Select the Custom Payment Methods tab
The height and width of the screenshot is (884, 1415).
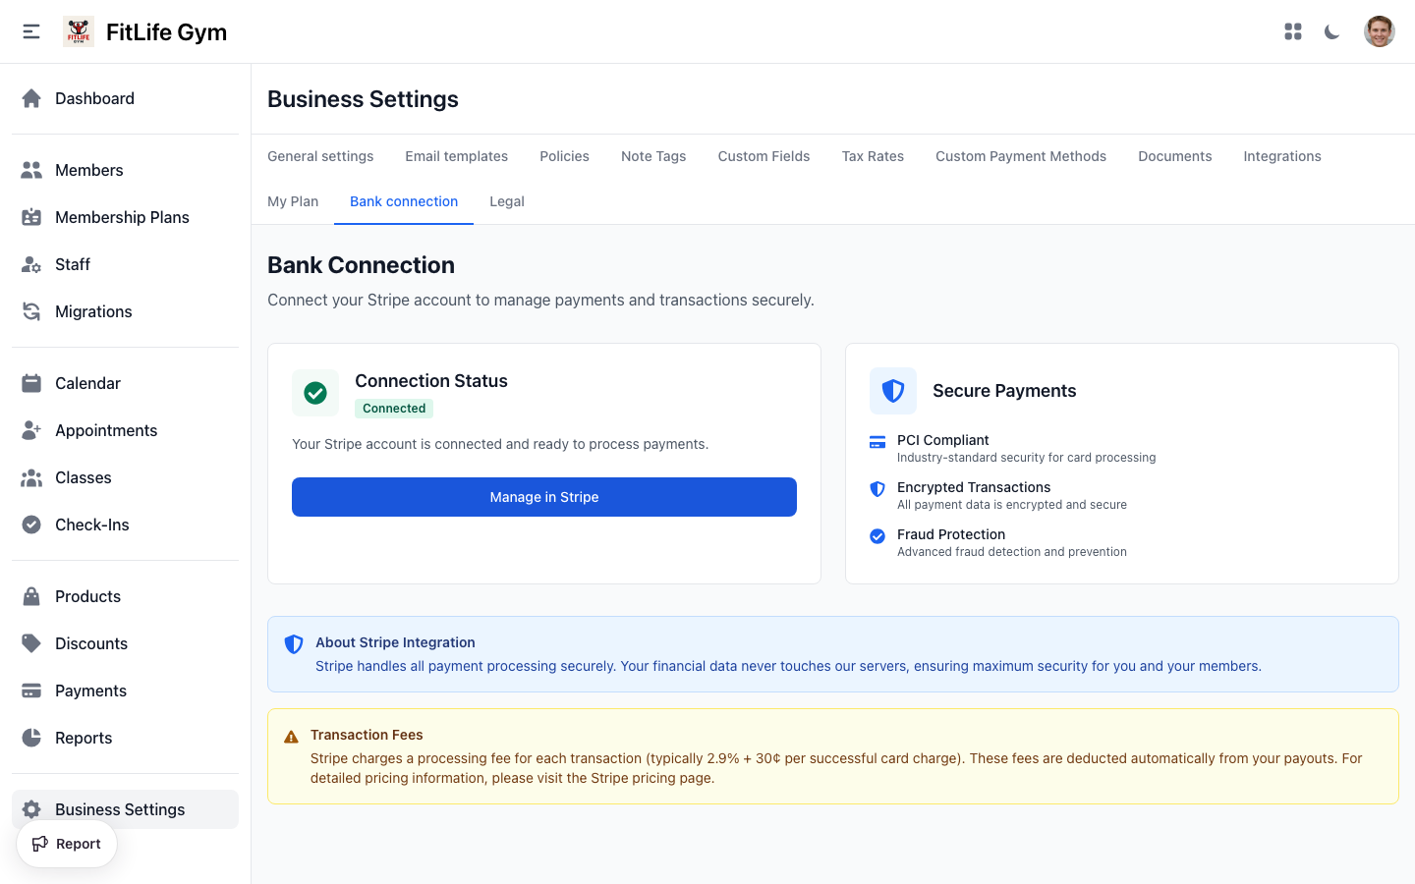pos(1021,156)
